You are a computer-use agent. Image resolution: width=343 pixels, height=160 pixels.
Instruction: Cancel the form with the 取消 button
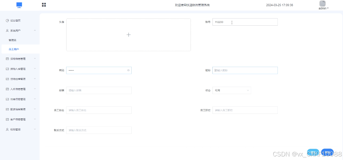click(x=327, y=152)
